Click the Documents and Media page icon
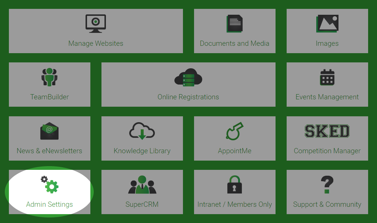 pyautogui.click(x=235, y=24)
